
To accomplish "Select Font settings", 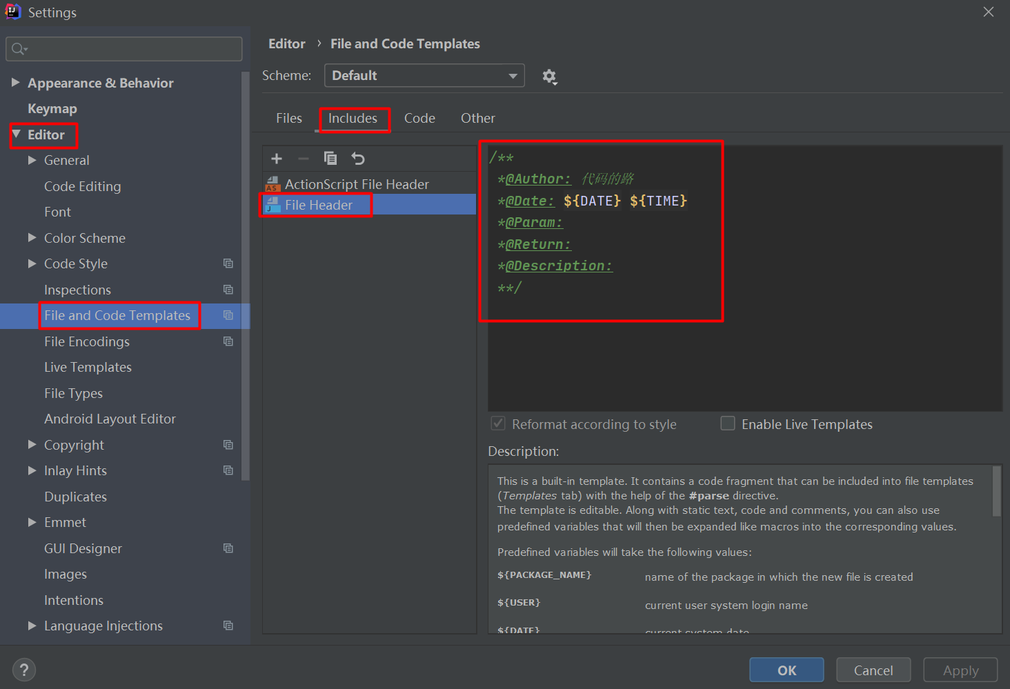I will [58, 212].
